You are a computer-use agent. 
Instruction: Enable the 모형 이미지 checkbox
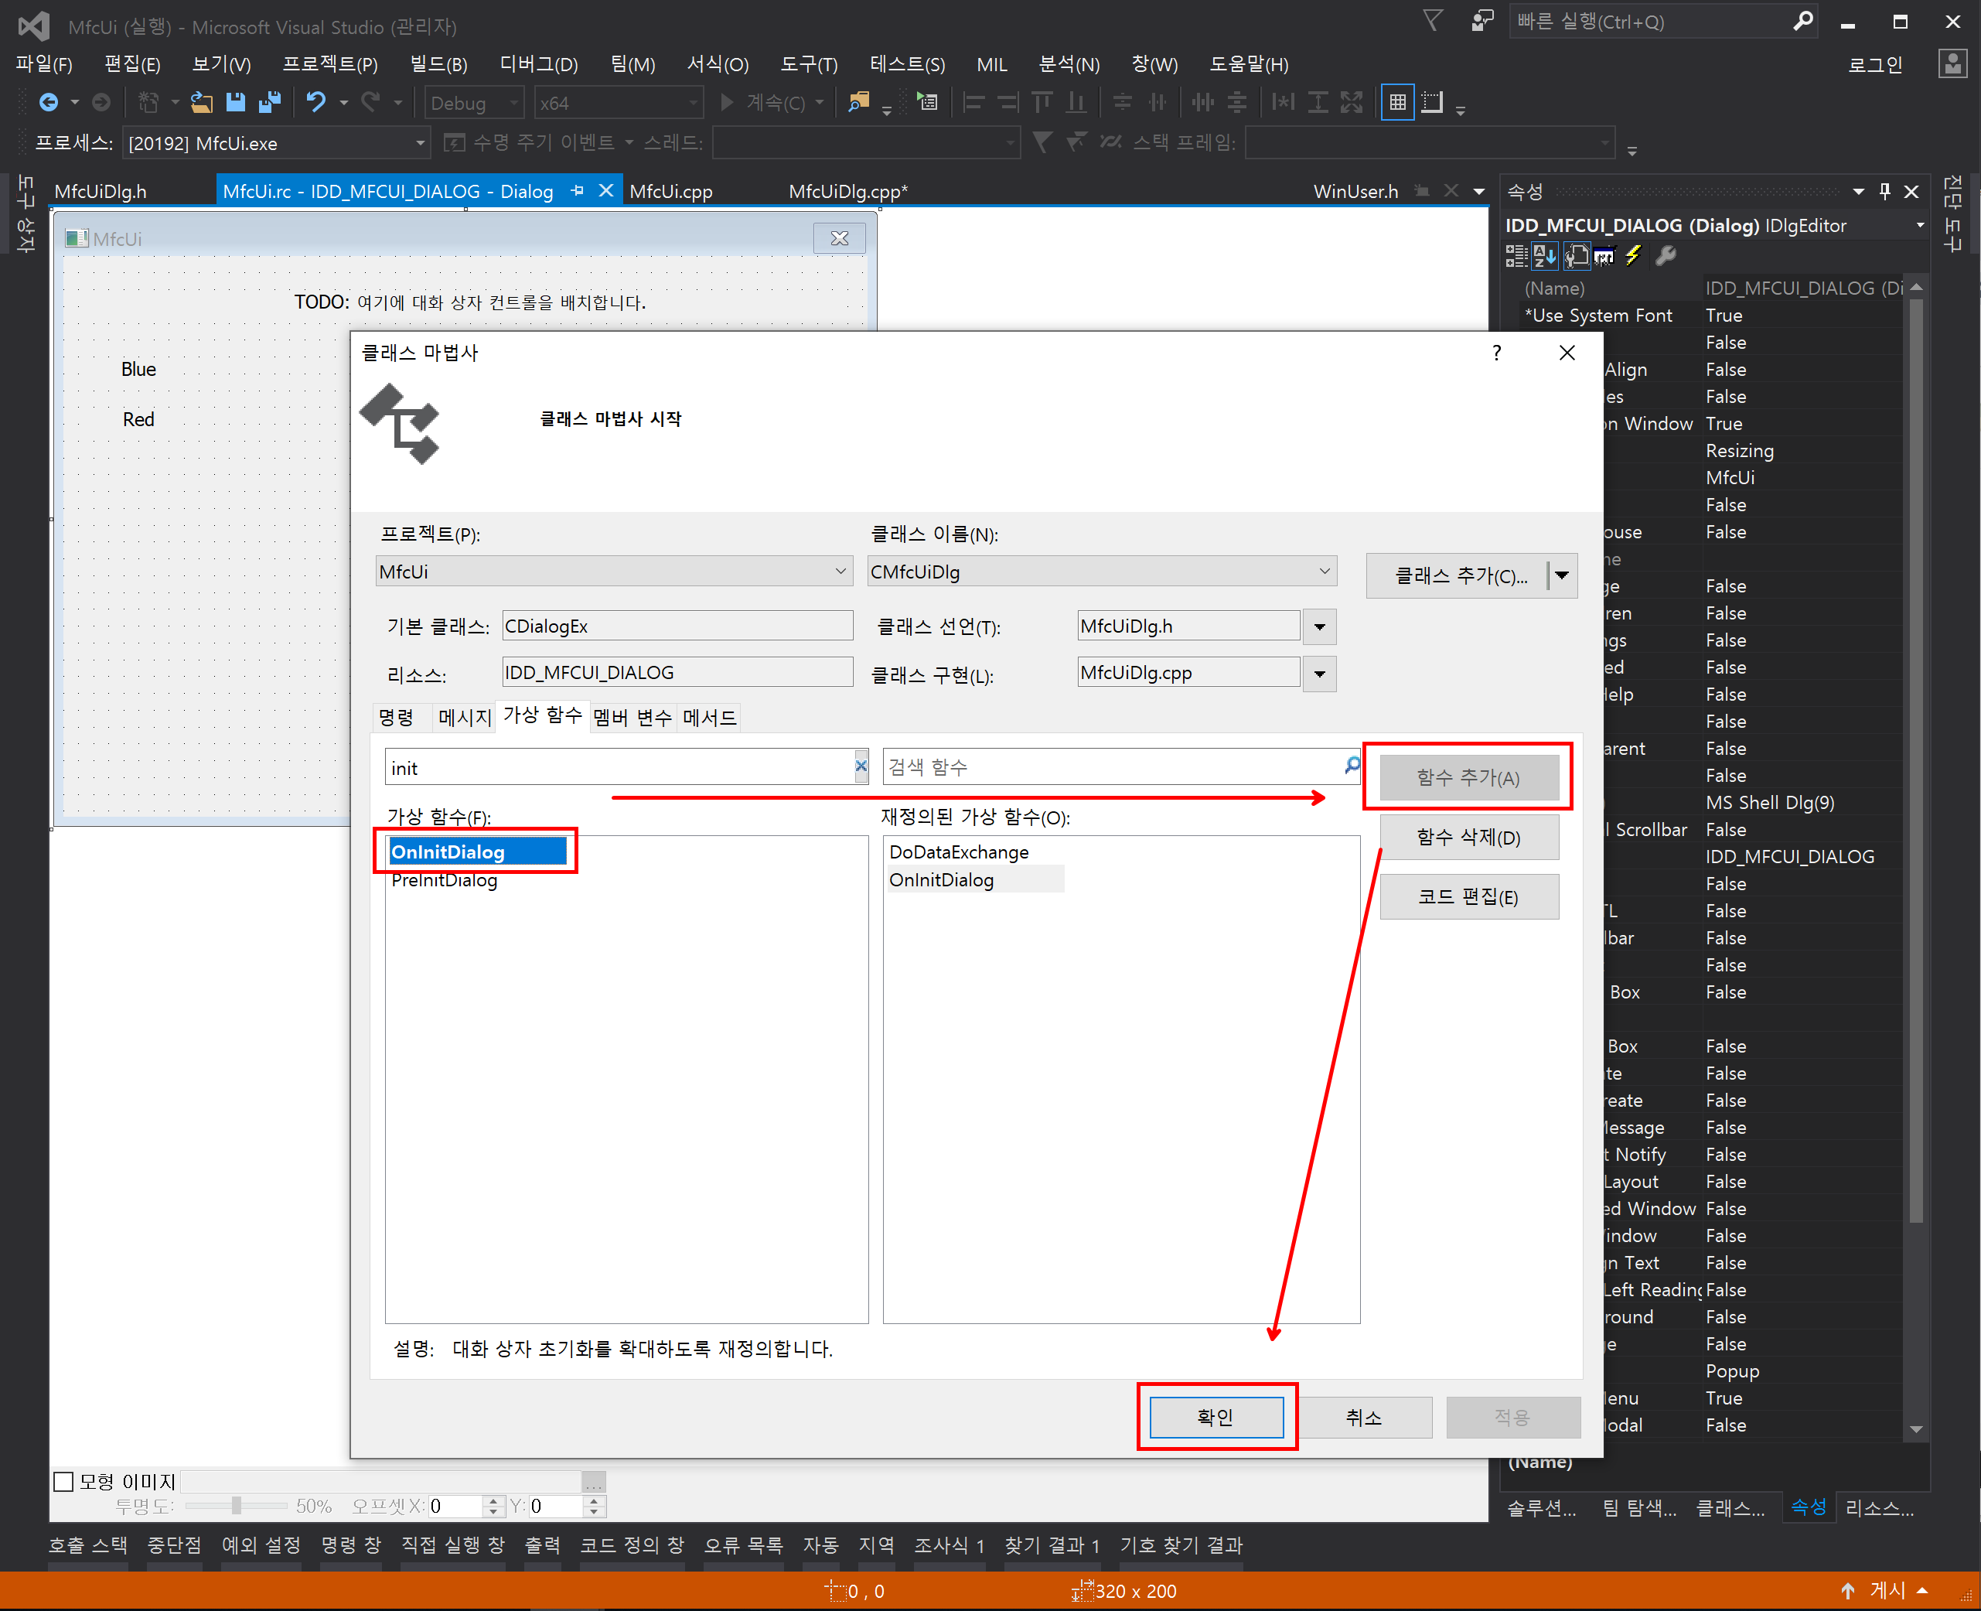pos(64,1481)
